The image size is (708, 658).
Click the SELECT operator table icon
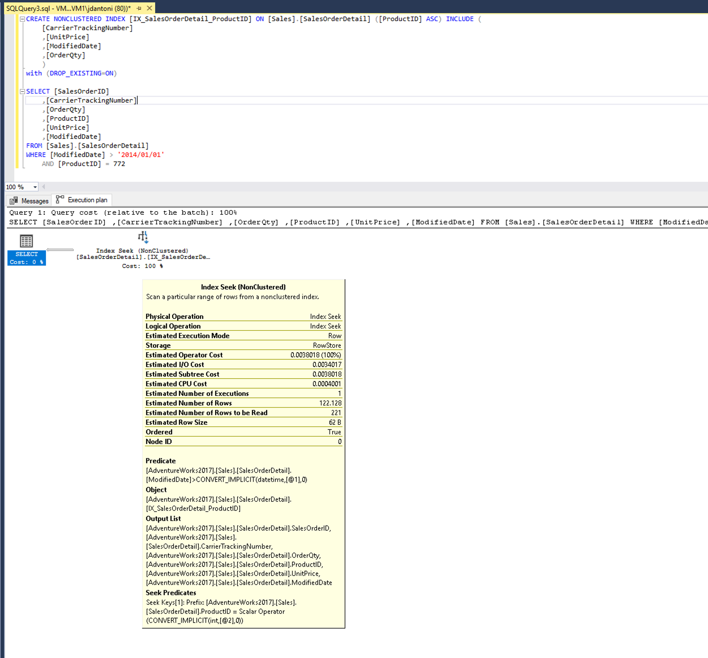click(26, 241)
